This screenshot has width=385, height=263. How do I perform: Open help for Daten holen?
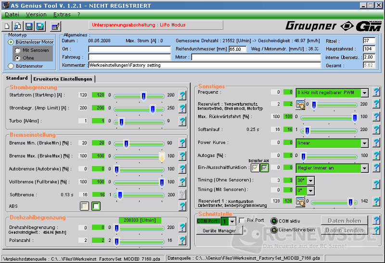click(376, 220)
